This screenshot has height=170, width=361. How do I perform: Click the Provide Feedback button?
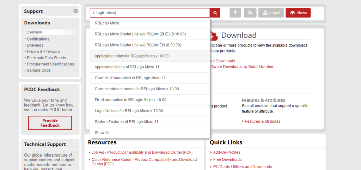pyautogui.click(x=50, y=123)
